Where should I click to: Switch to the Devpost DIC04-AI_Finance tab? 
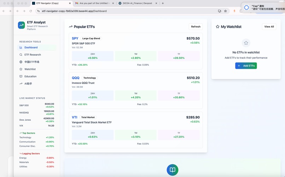click(138, 3)
